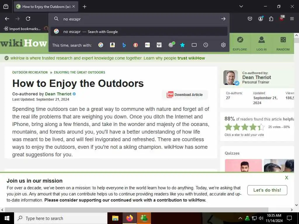Open the notification center icon
The width and height of the screenshot is (299, 224).
point(289,218)
